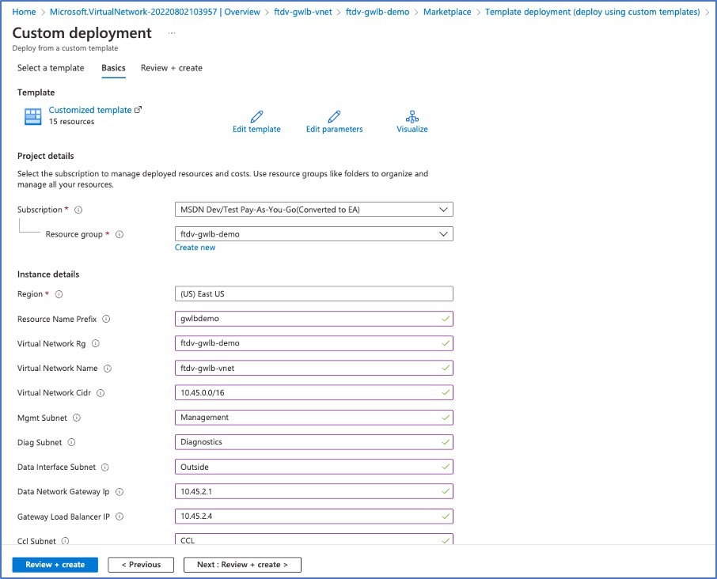This screenshot has height=579, width=717.
Task: Click the blue Review + create button
Action: pyautogui.click(x=55, y=564)
